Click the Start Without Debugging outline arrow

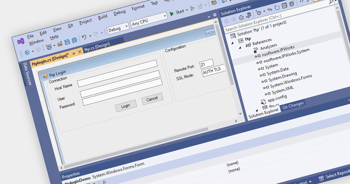click(x=192, y=9)
